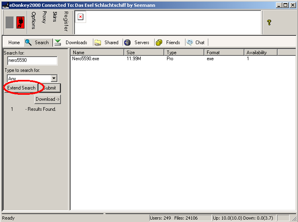This screenshot has width=298, height=222.
Task: Open the Shared tab
Action: click(x=111, y=43)
